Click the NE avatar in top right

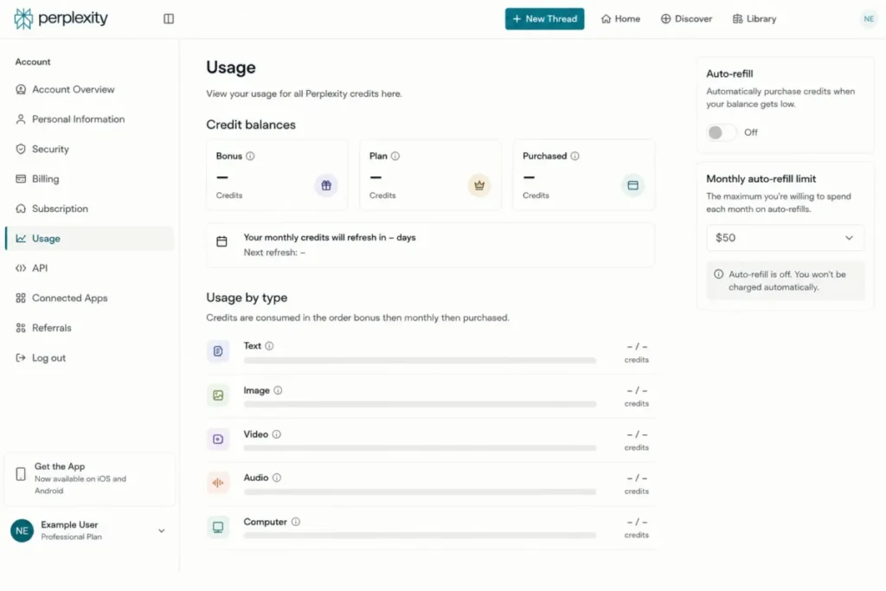tap(869, 19)
